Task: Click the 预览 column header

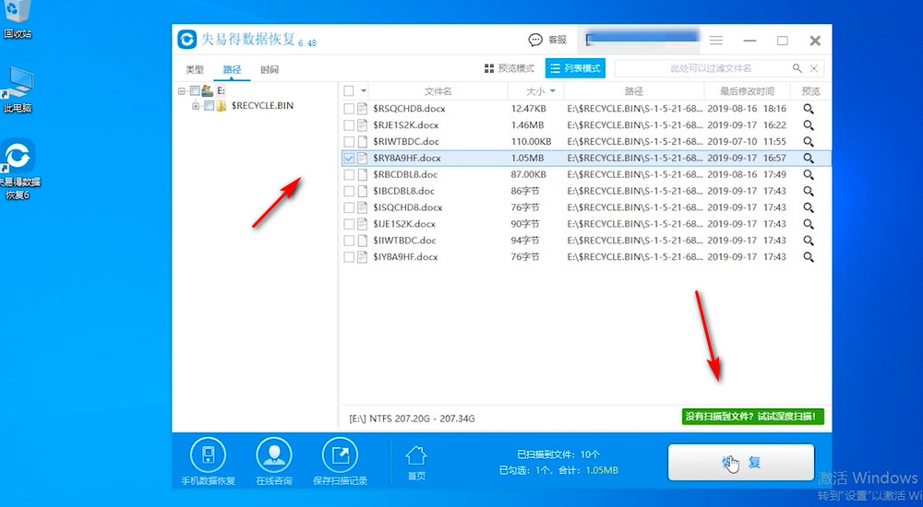Action: click(x=810, y=91)
